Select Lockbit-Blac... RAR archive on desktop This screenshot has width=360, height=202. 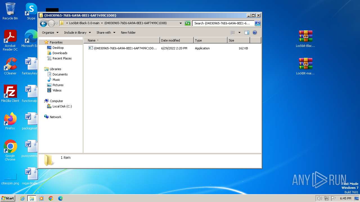tap(305, 39)
